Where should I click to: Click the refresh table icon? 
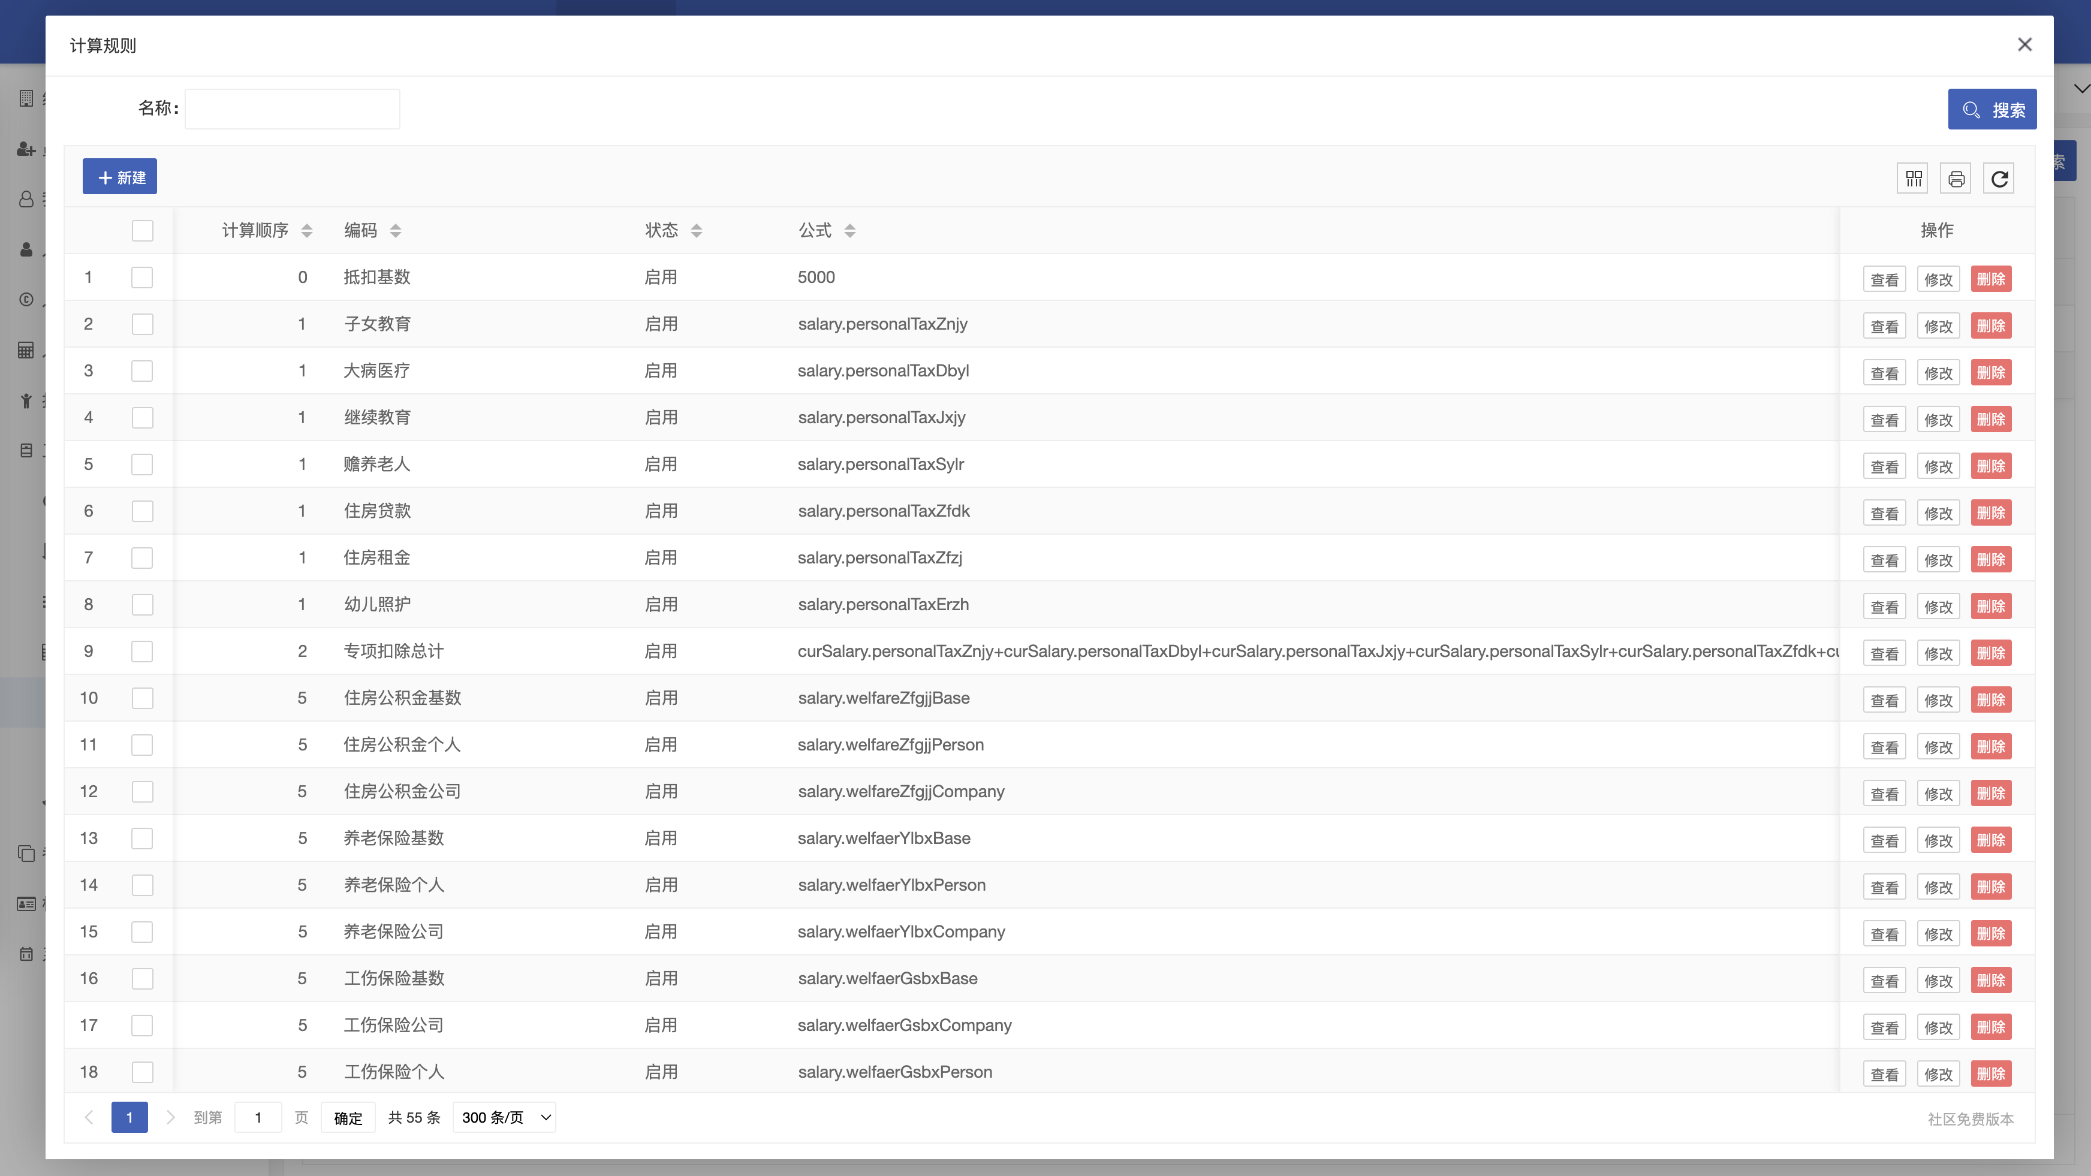[1999, 178]
